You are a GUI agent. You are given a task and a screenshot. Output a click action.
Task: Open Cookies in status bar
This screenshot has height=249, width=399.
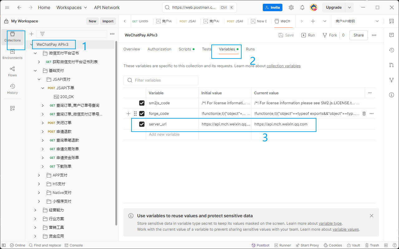[333, 245]
